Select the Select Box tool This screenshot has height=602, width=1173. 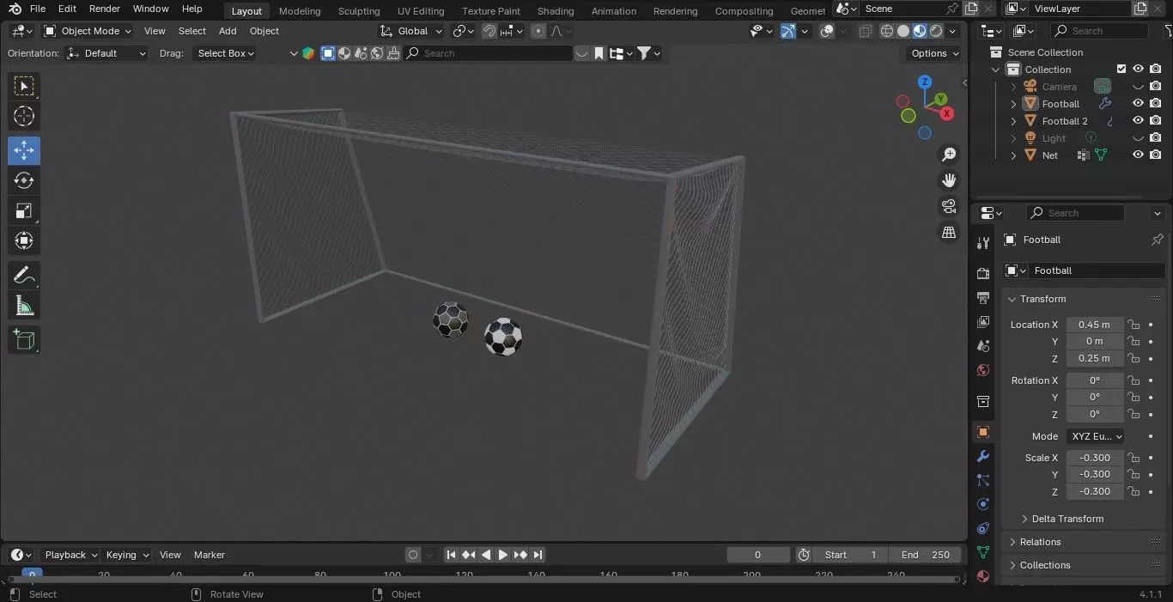pos(24,86)
